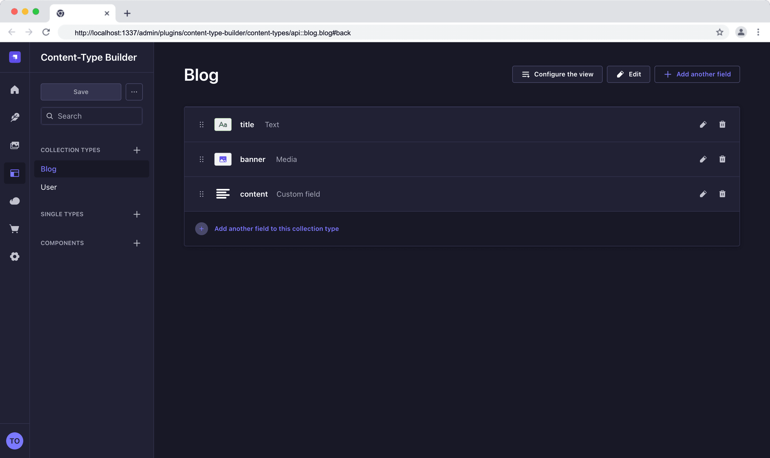Viewport: 770px width, 458px height.
Task: Open the Media Library icon
Action: tap(14, 145)
